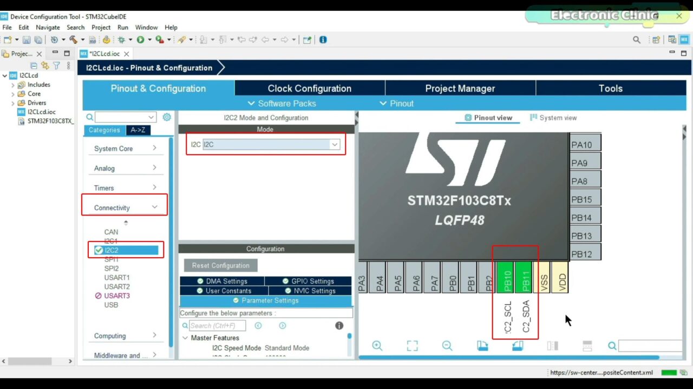The width and height of the screenshot is (693, 389).
Task: Minimize the Project Explorer panel
Action: click(x=55, y=53)
